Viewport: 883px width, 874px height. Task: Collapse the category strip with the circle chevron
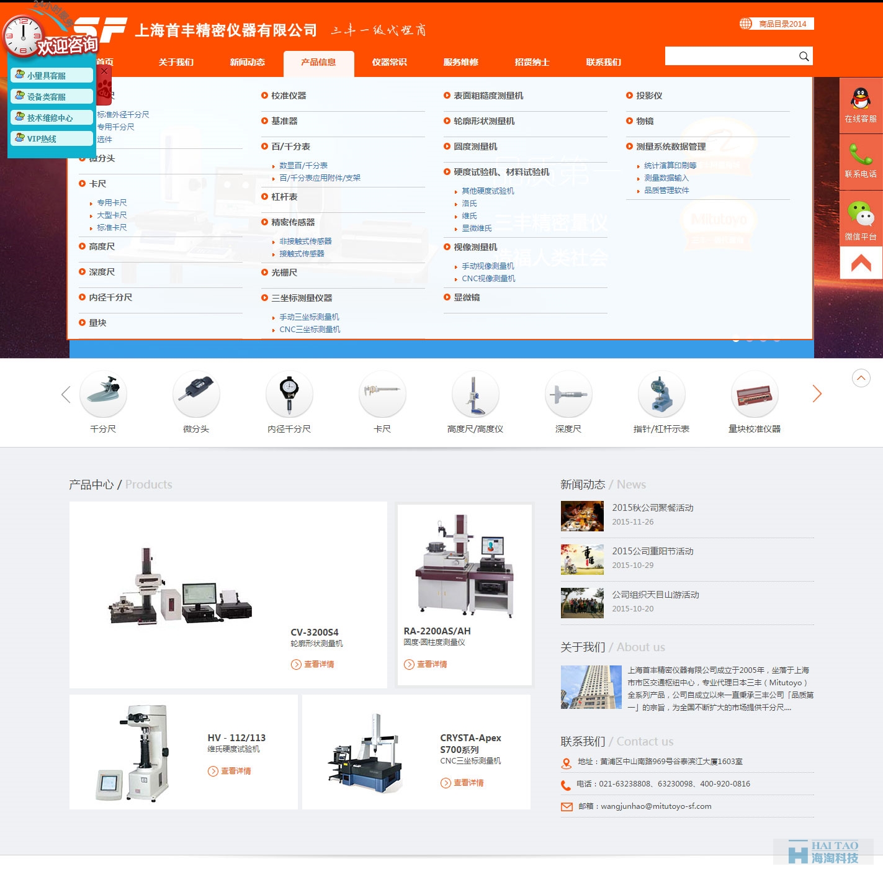[861, 377]
